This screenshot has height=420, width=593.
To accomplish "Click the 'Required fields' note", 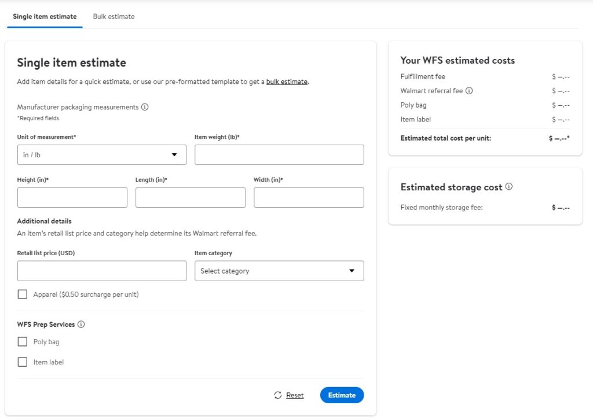I will pyautogui.click(x=38, y=118).
